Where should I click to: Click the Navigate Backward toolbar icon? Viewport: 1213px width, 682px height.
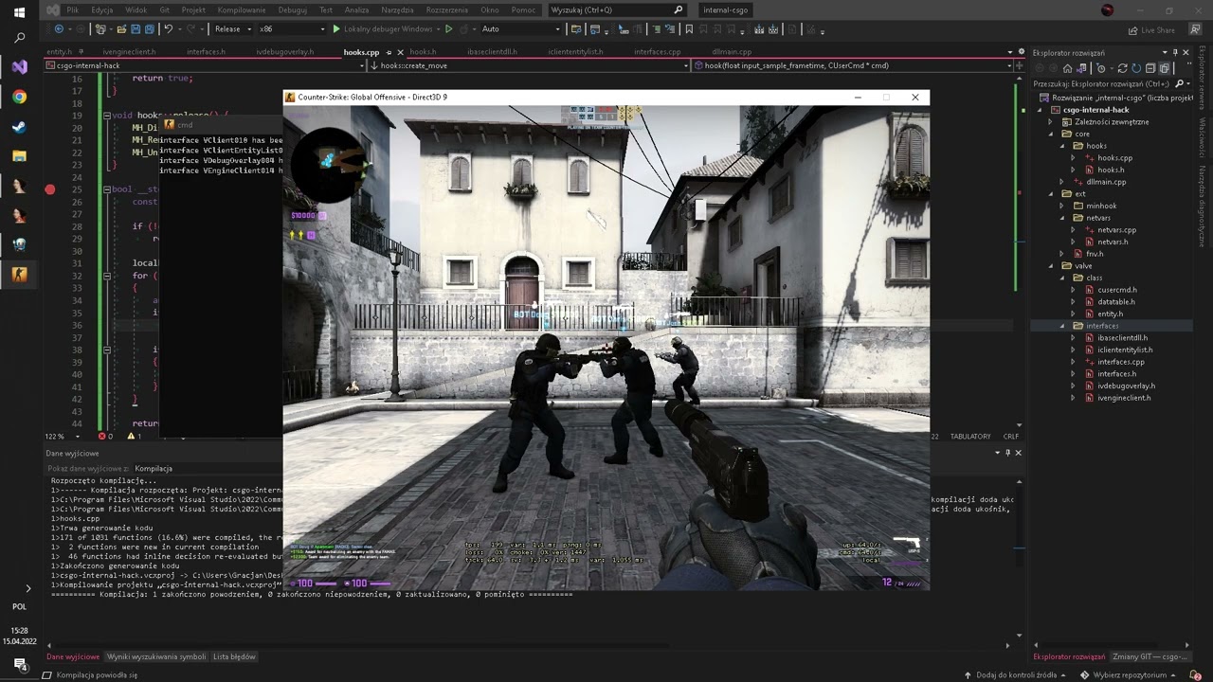(59, 29)
